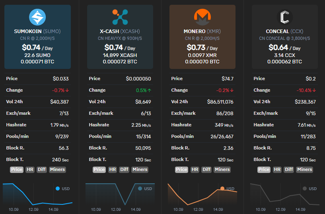This screenshot has width=325, height=214.
Task: Click green up arrow in X-Cash Change row
Action: click(x=150, y=90)
